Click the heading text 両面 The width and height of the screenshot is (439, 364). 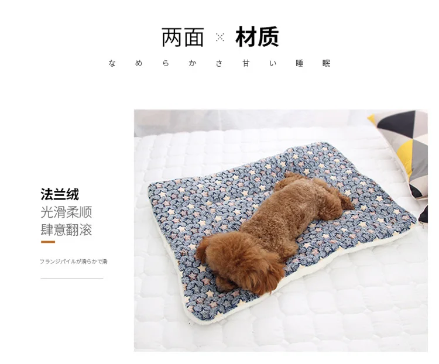tap(183, 37)
